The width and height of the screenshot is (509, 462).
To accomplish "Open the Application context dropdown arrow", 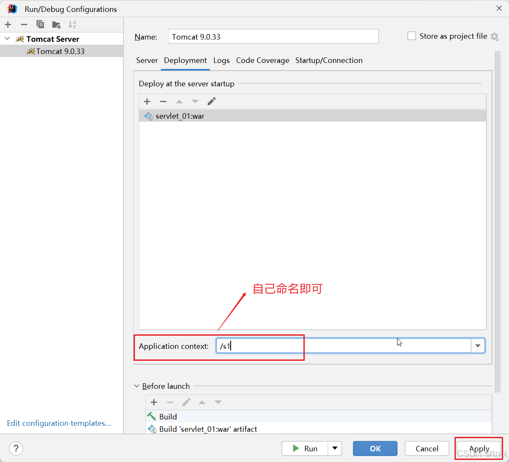I will [x=478, y=346].
